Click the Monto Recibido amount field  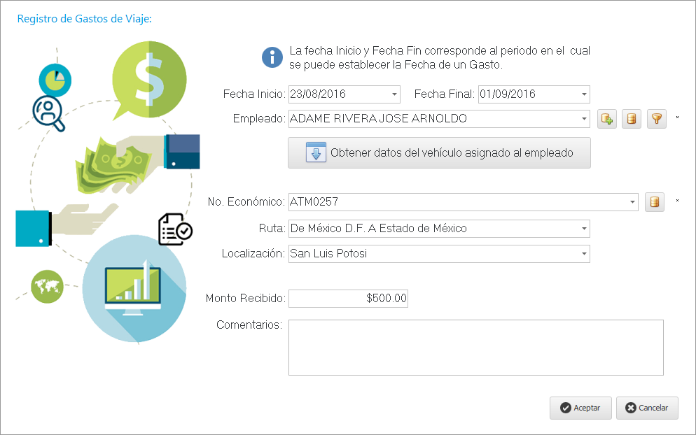point(348,299)
